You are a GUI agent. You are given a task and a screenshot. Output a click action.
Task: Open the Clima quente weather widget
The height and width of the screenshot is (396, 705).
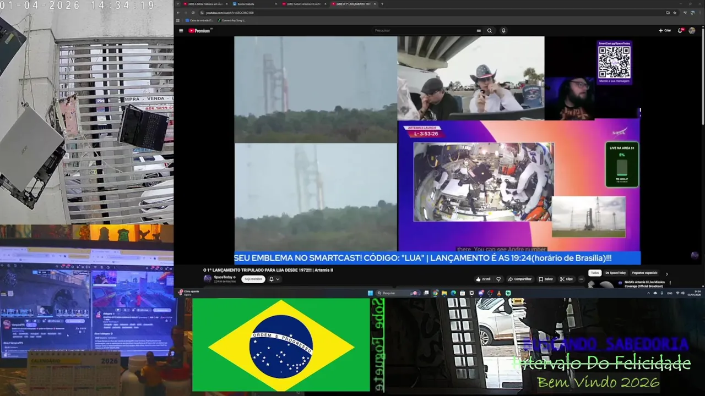[188, 293]
